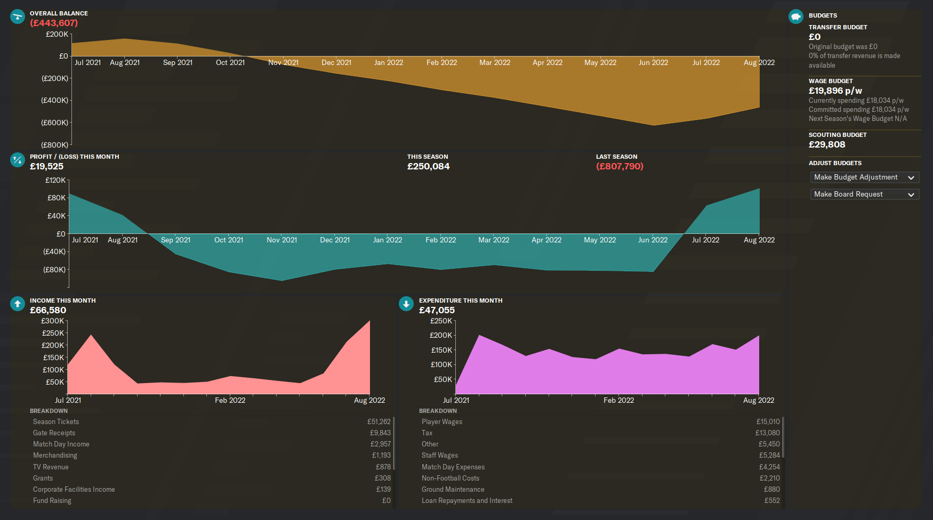
Task: Select the Season Tickets income row
Action: (x=212, y=422)
